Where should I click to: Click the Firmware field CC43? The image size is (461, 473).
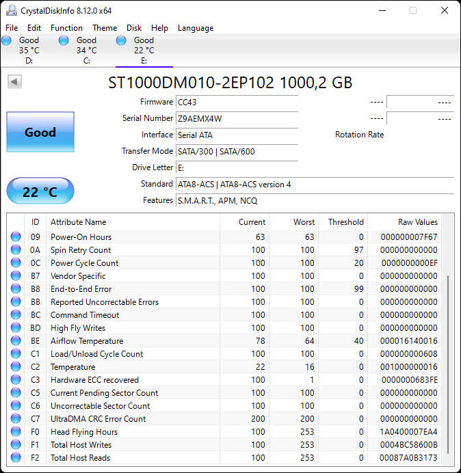coord(237,103)
